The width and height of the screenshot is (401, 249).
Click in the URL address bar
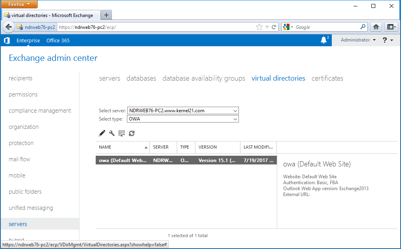[x=156, y=27]
